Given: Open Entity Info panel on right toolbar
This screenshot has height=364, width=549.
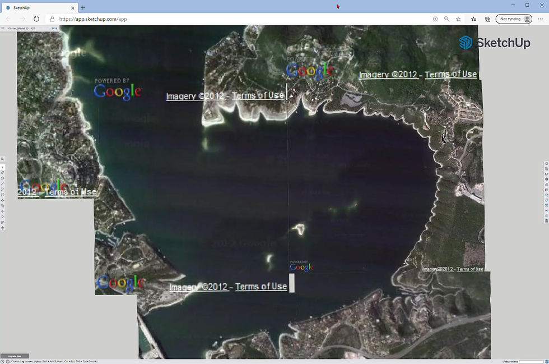Looking at the screenshot, I should pos(547,163).
